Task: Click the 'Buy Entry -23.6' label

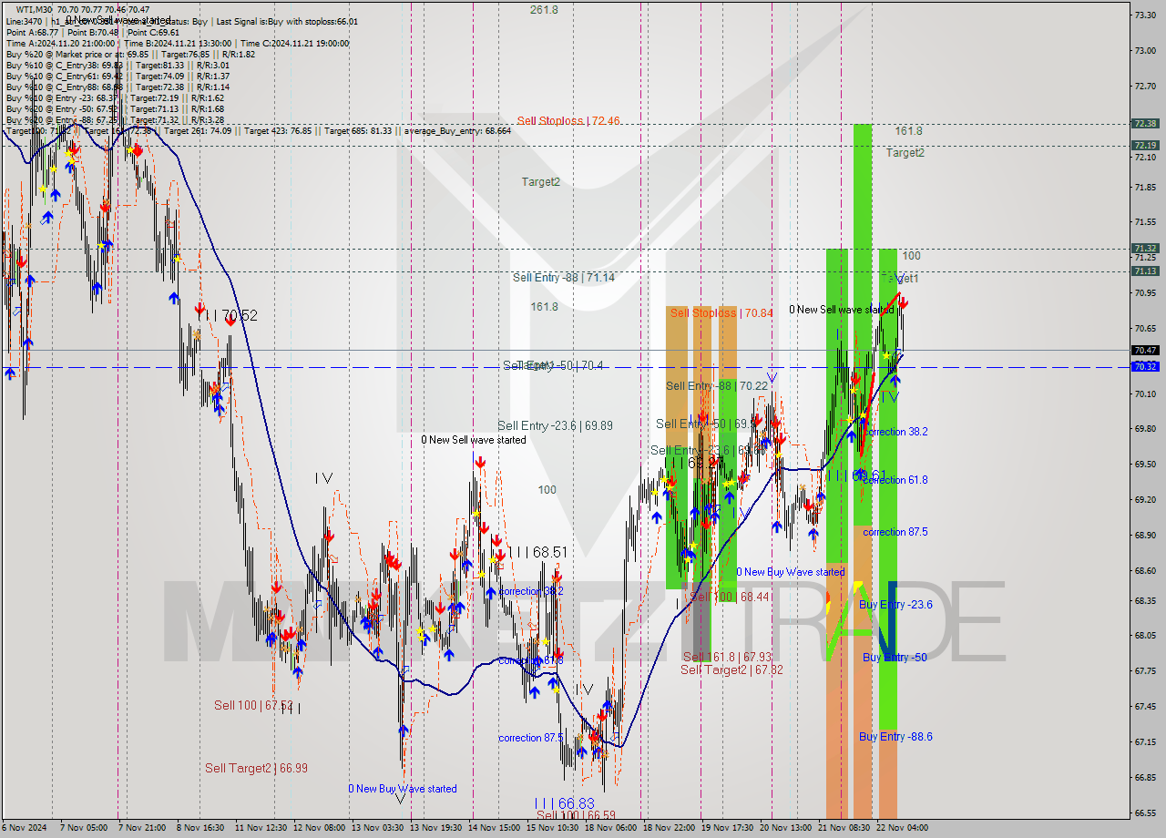Action: pyautogui.click(x=895, y=605)
